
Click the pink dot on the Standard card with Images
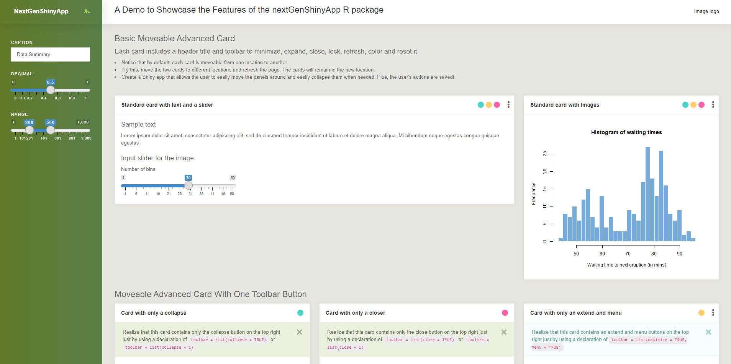[701, 105]
